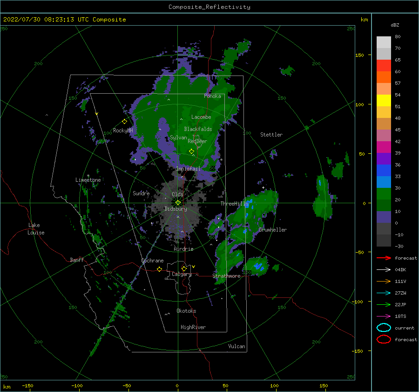
Task: Click the Okotoks city label
Action: point(186,311)
